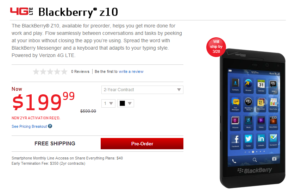The image size is (295, 195).
Task: Click the camera icon on the phone's bottom bar
Action: click(x=274, y=158)
